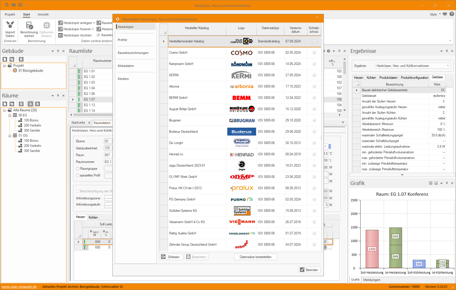Toggle Schreibschutz checkbox for KERMI
456x290 pixels.
[314, 75]
